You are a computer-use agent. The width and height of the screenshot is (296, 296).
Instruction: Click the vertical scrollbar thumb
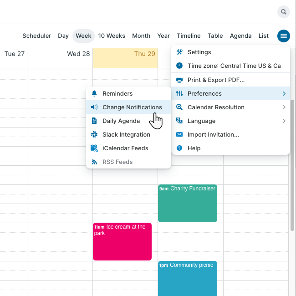292,165
